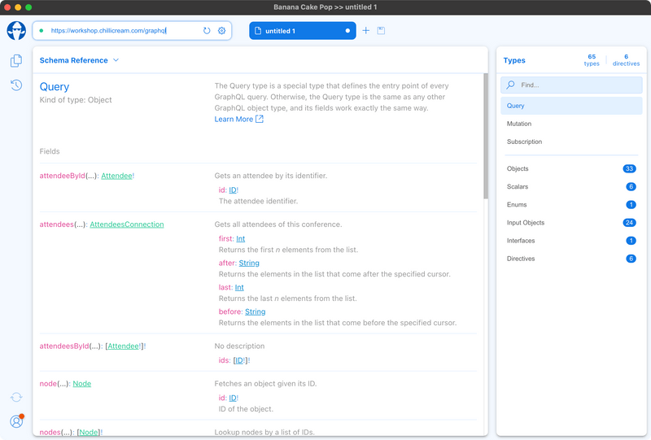Screen dimensions: 651x440
Task: Select Subscription in the Types list
Action: click(x=571, y=142)
